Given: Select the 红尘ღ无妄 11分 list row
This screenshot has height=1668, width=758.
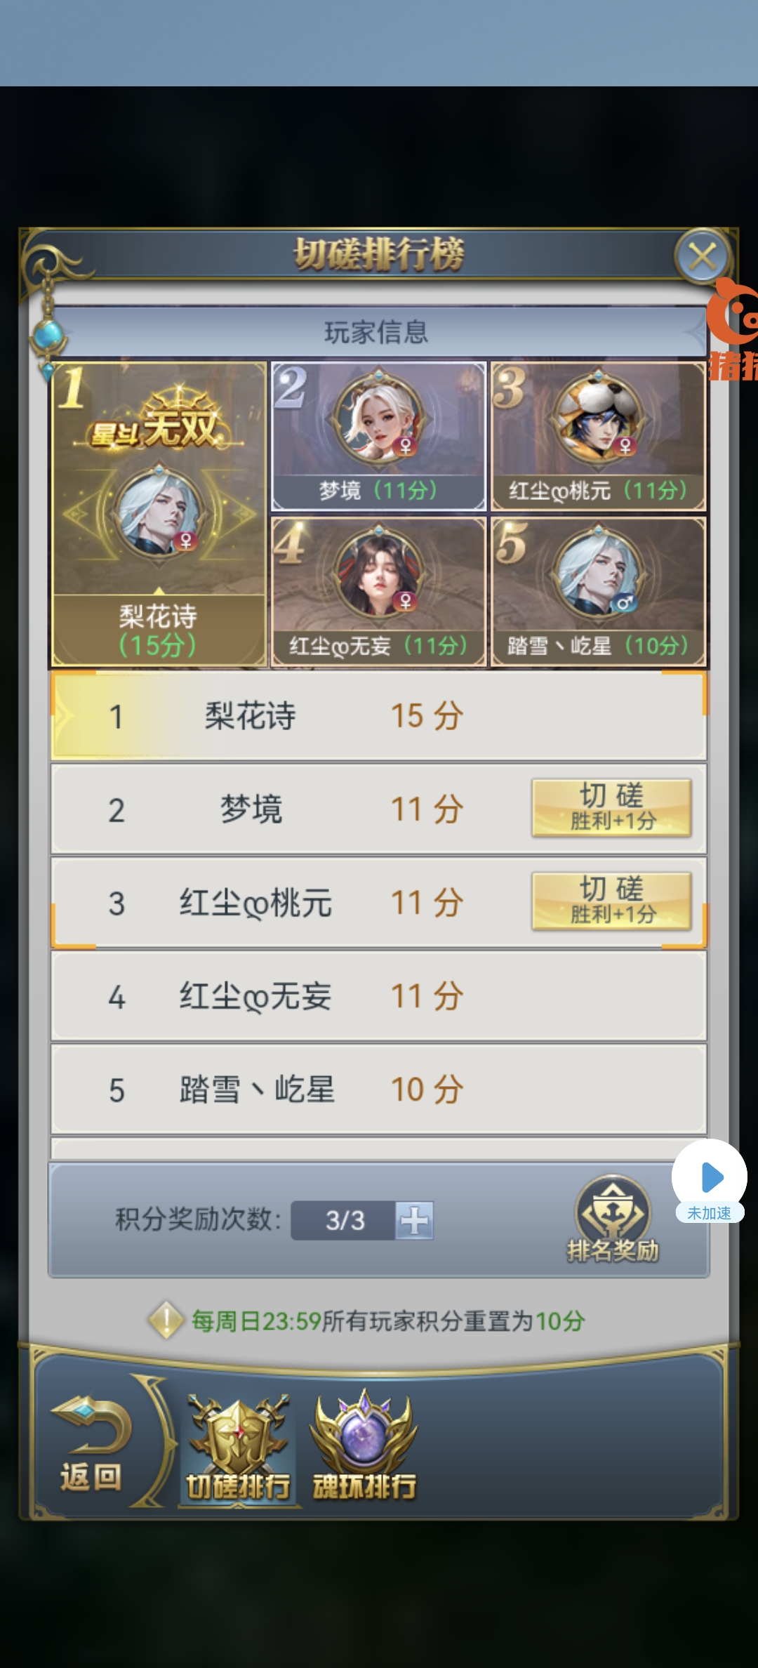Looking at the screenshot, I should (378, 995).
